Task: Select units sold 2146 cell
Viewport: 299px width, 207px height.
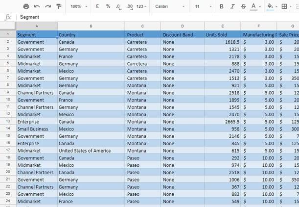Action: point(223,136)
